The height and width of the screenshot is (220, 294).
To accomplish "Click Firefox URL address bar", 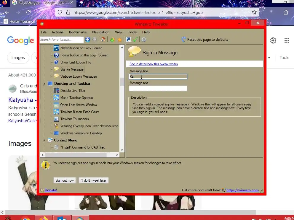I will (x=157, y=12).
